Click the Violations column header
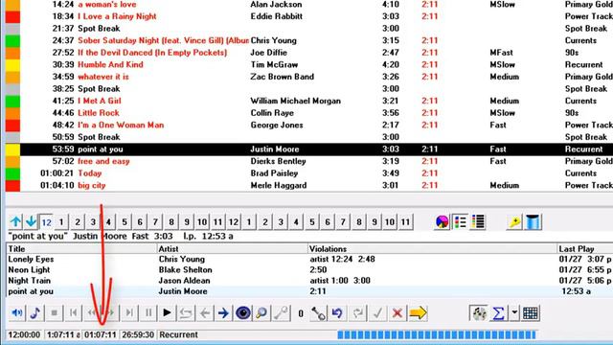The height and width of the screenshot is (345, 613). (432, 249)
